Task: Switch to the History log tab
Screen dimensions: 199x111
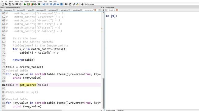Action: pos(120,110)
